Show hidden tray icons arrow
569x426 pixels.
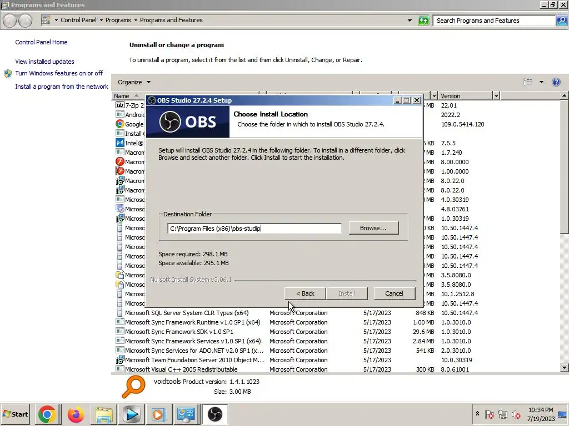click(x=477, y=414)
